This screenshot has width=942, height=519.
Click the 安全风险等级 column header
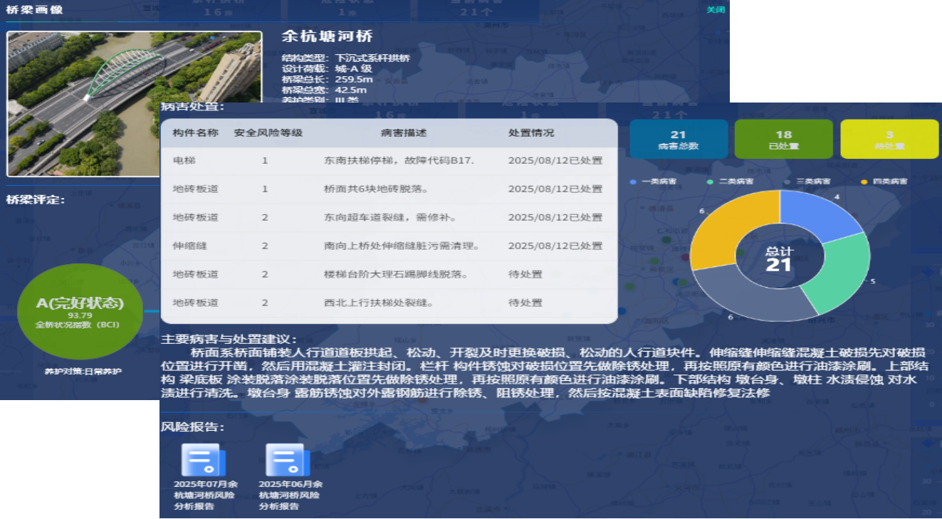268,133
